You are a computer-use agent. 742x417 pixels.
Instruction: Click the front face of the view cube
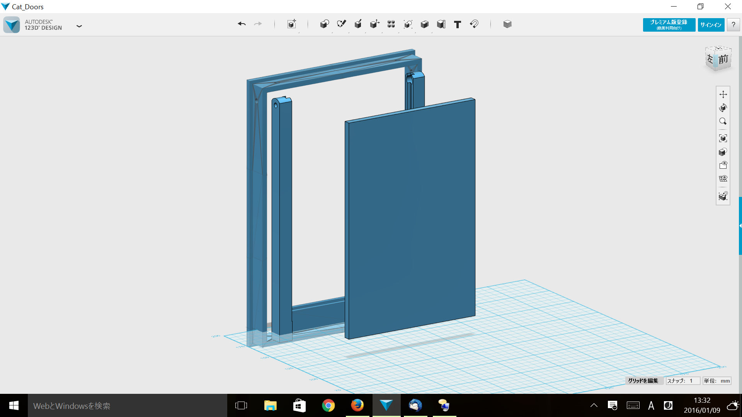tap(723, 59)
